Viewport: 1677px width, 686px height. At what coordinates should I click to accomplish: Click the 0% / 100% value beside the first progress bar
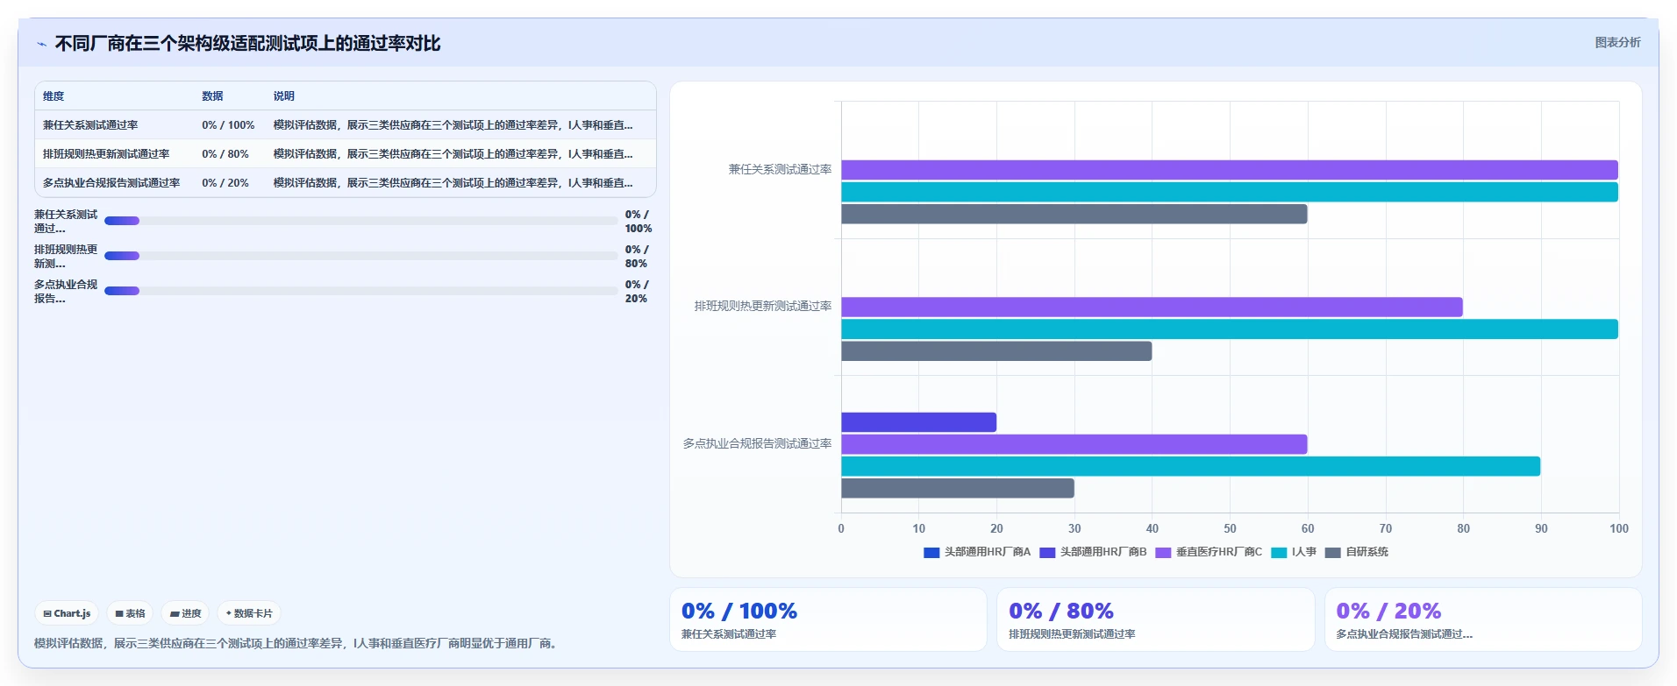point(638,221)
